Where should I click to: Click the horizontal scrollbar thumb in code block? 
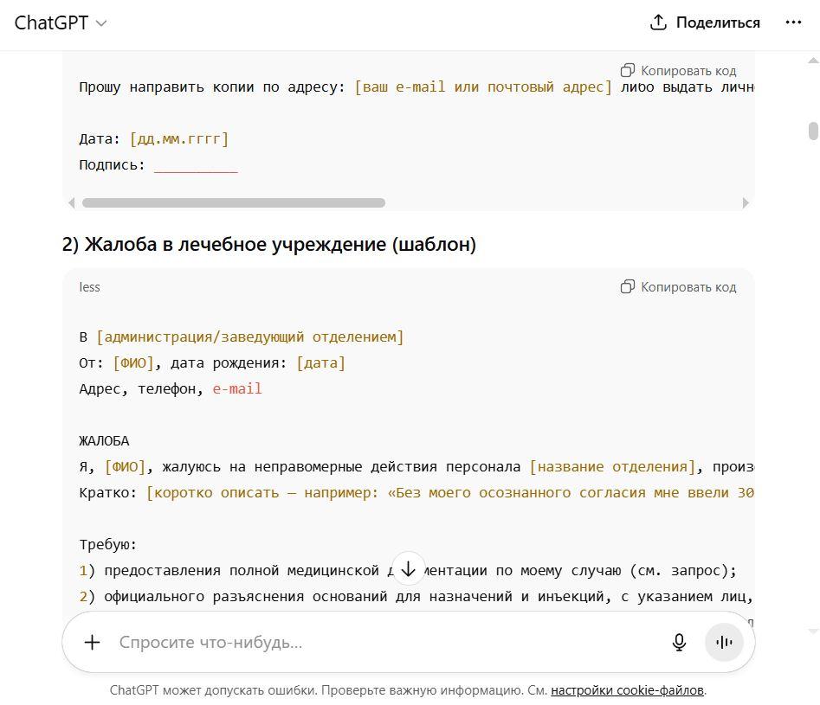click(234, 202)
